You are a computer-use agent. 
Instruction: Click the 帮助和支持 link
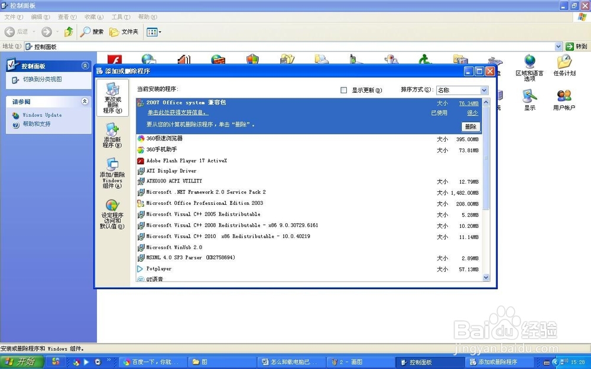[36, 124]
